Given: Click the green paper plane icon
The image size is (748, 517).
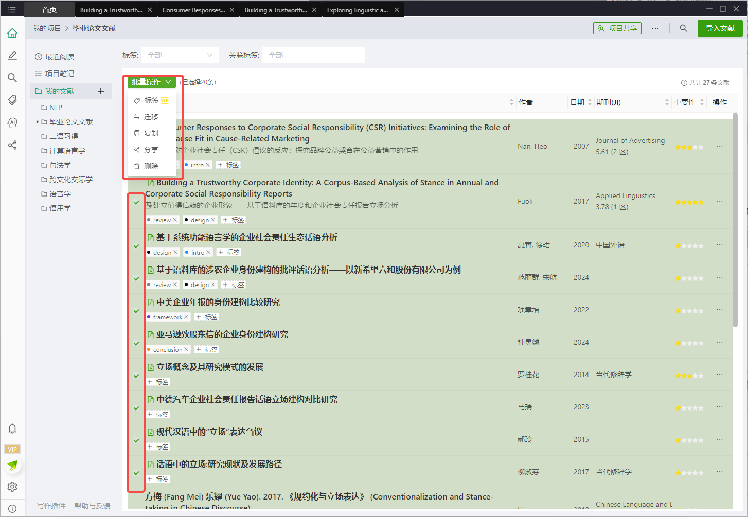Looking at the screenshot, I should 12,466.
